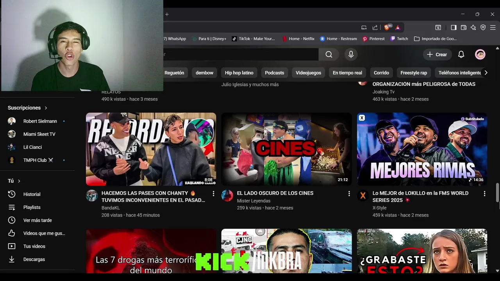This screenshot has width=500, height=281.
Task: Open the CINES video thumbnail
Action: (286, 149)
